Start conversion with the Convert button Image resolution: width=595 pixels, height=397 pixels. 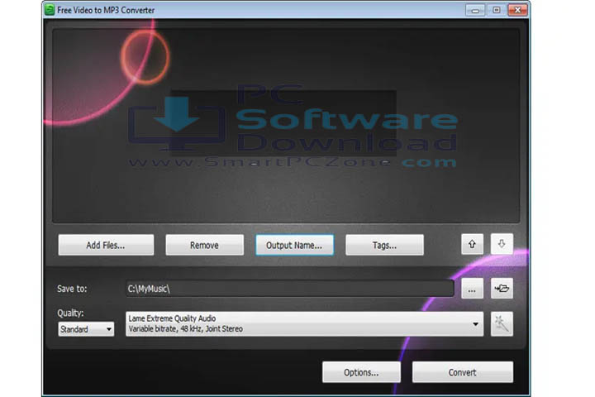463,372
